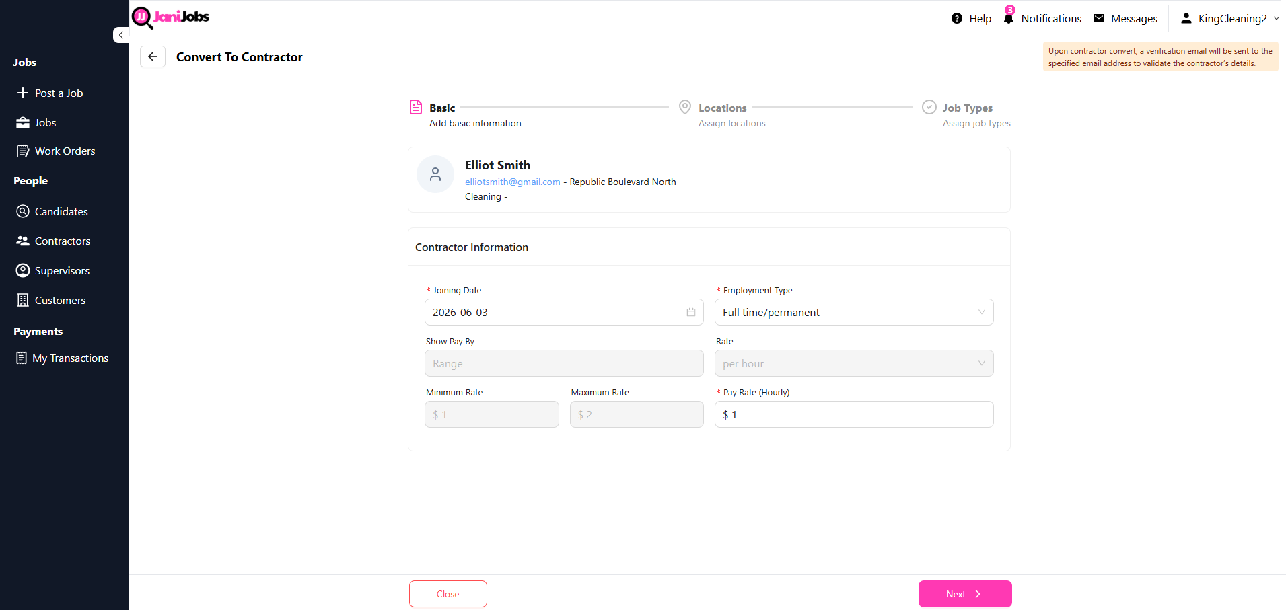Click the Next button

(965, 594)
